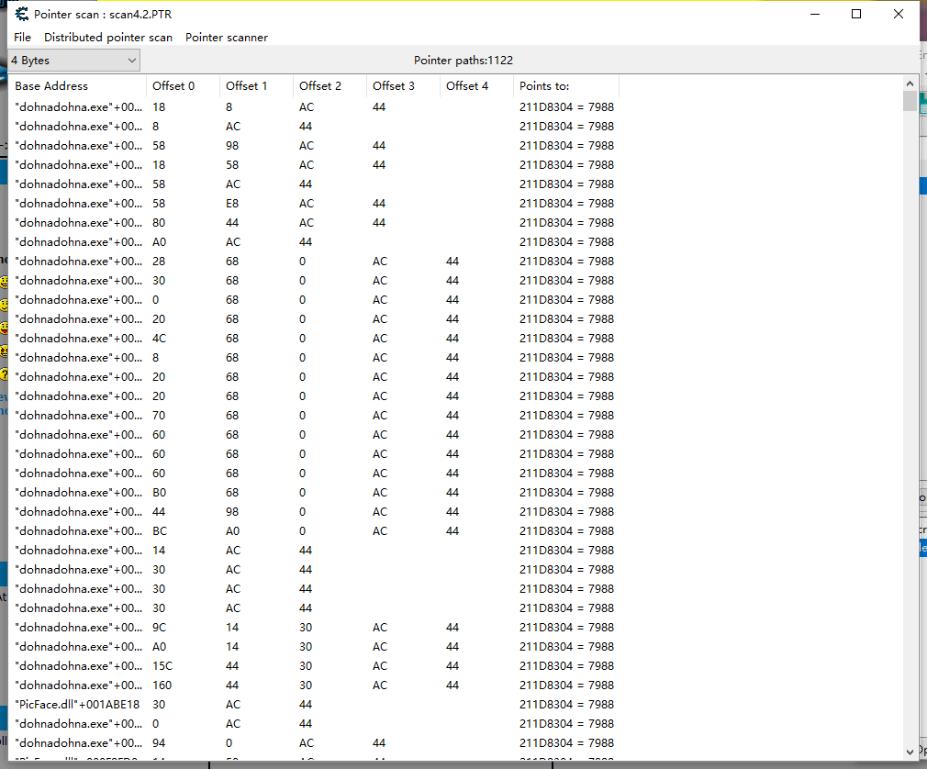Click the scrollbar up arrow
The width and height of the screenshot is (927, 769).
click(x=910, y=84)
